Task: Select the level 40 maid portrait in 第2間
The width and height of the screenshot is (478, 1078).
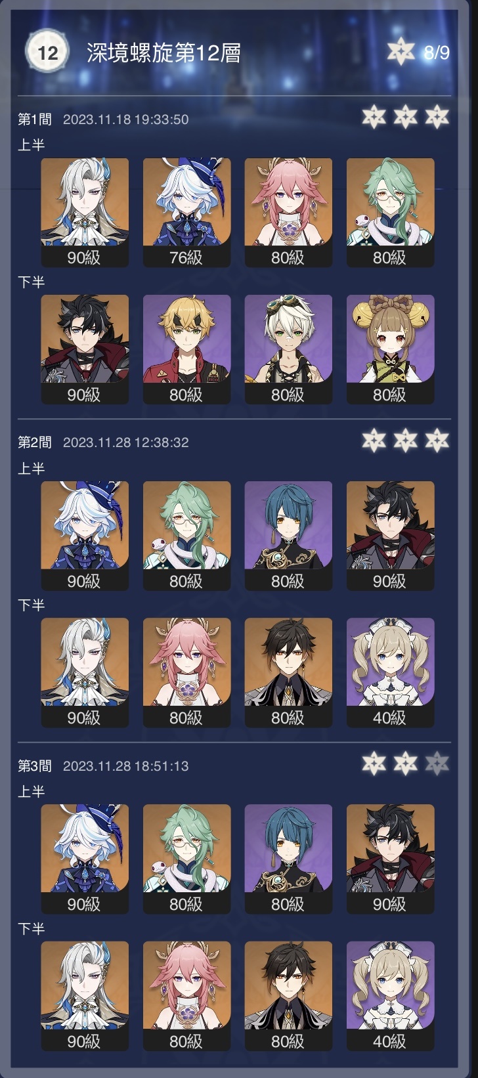Action: 390,672
